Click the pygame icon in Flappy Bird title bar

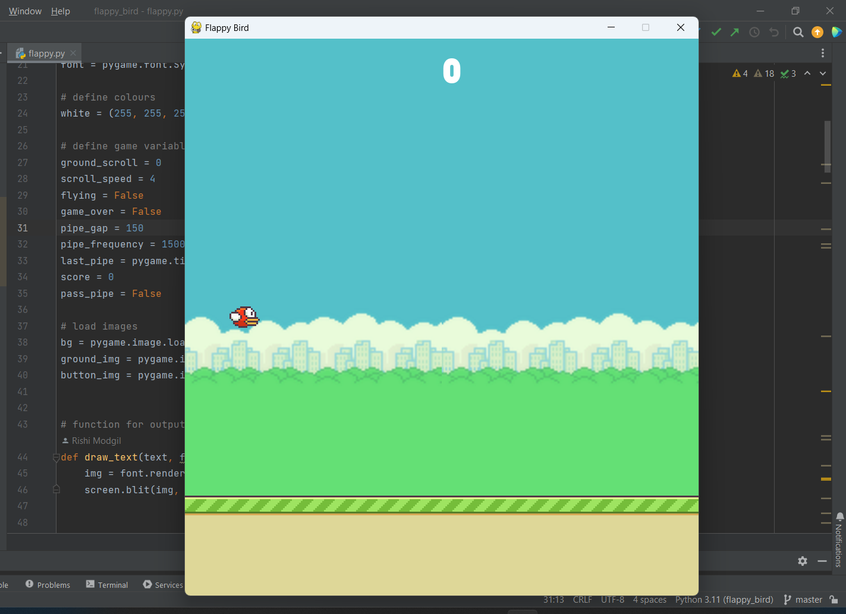tap(196, 27)
